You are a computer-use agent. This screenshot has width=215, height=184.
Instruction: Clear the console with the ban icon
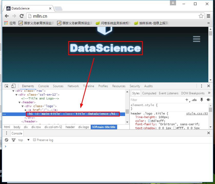point(6,140)
